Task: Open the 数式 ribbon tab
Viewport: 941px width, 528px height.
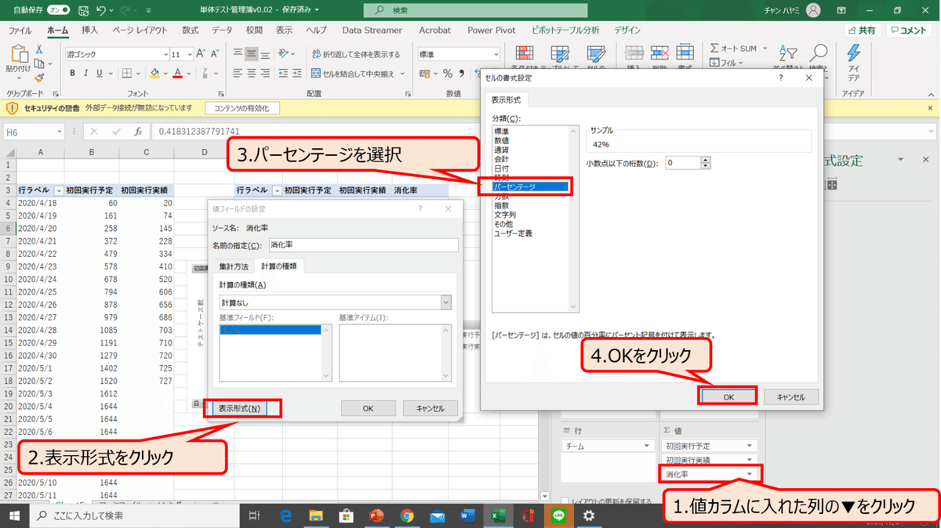Action: pyautogui.click(x=190, y=31)
